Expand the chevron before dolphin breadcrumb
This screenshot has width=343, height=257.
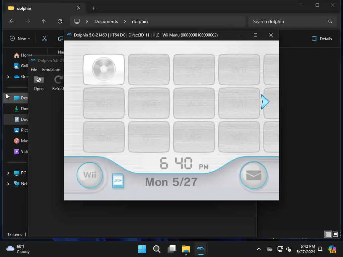125,21
